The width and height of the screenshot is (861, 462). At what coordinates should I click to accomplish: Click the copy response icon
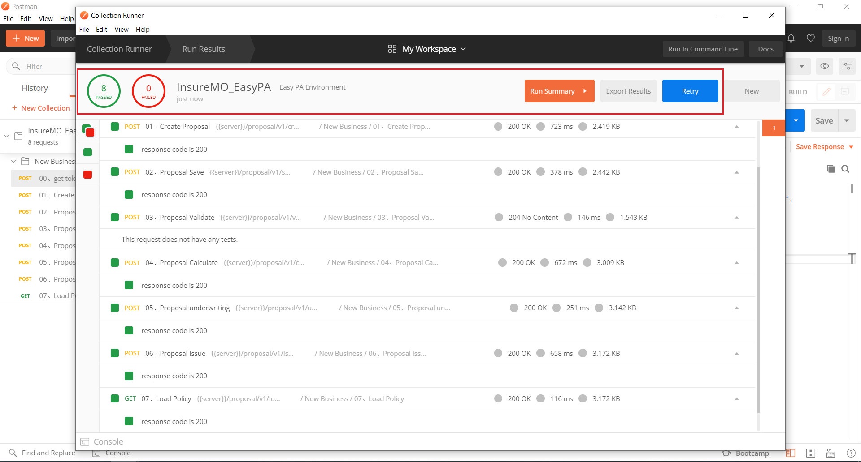tap(831, 169)
